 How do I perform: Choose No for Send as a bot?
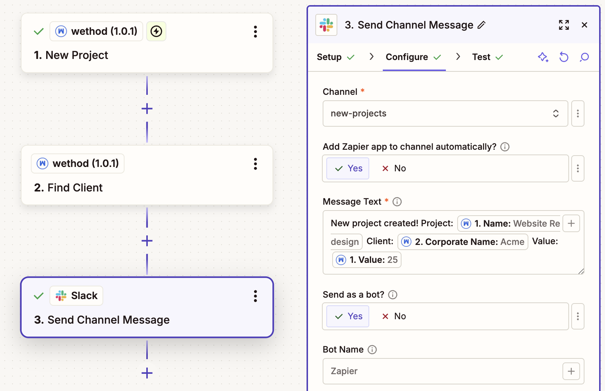394,316
